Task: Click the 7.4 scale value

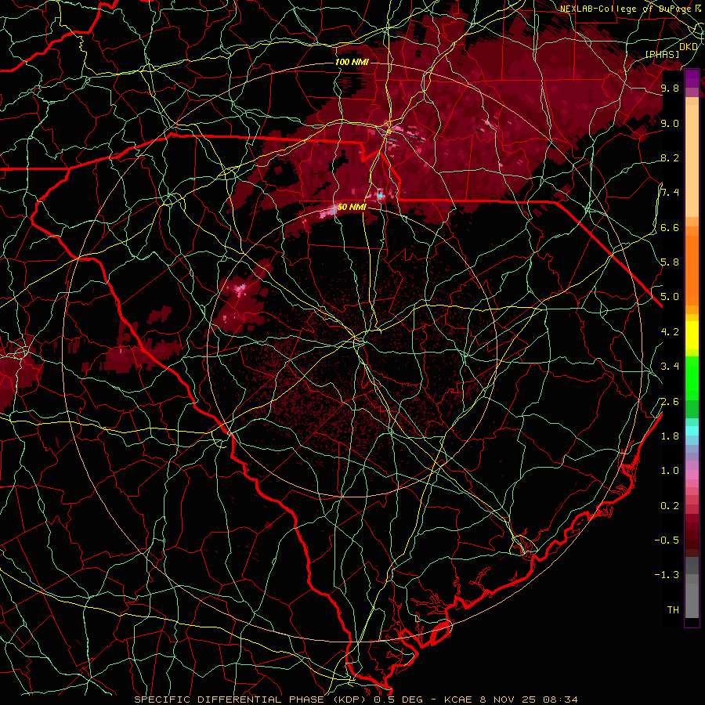Action: tap(670, 193)
